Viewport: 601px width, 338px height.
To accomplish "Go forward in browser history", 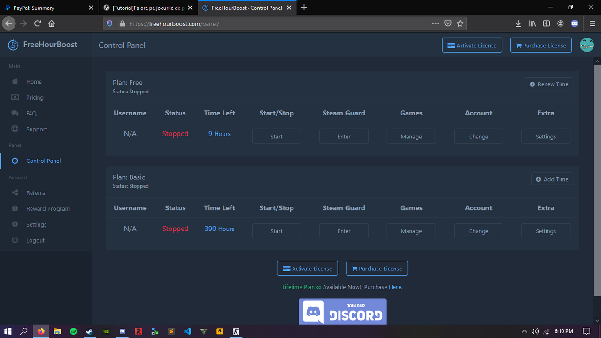I will [23, 23].
